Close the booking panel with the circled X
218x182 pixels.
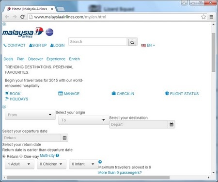point(4,107)
